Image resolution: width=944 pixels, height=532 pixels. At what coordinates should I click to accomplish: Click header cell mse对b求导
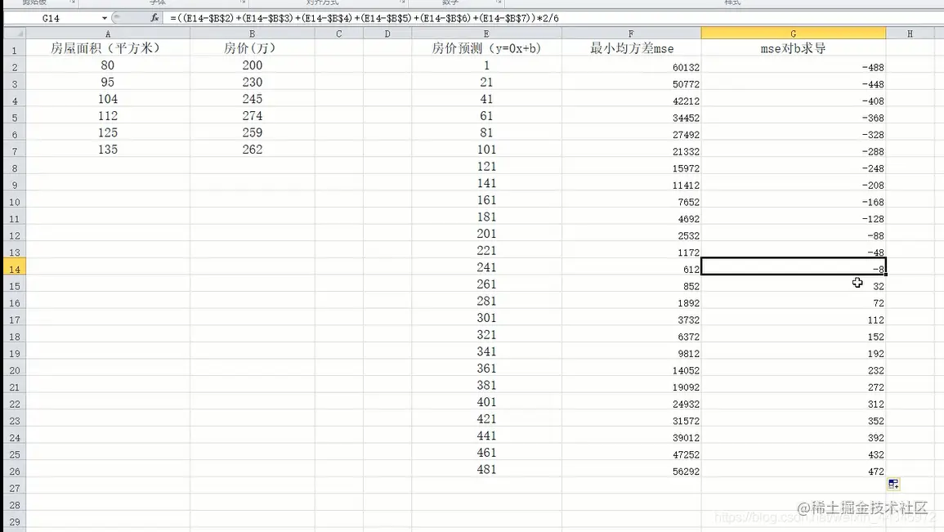click(794, 48)
